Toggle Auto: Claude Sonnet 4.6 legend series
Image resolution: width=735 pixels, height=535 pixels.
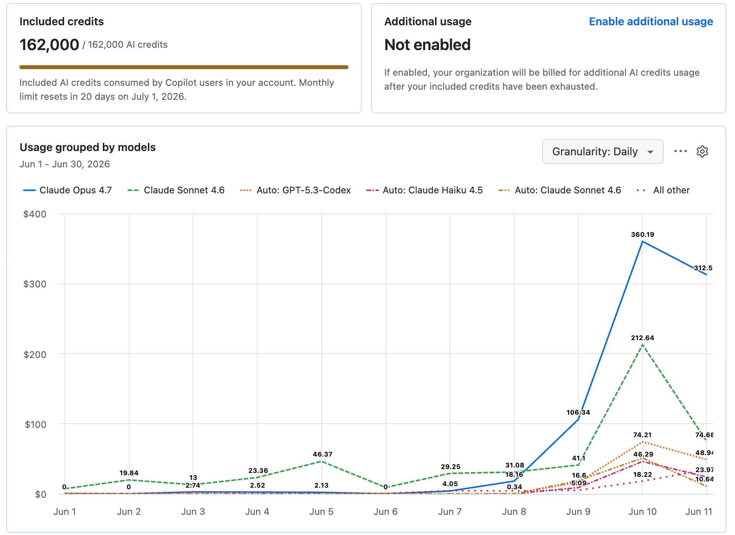coord(560,190)
